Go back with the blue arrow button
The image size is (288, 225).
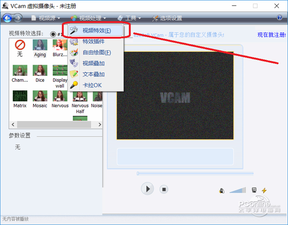click(7, 18)
